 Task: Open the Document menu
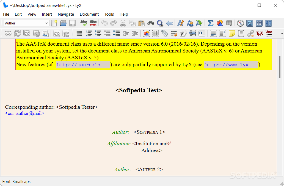89,14
